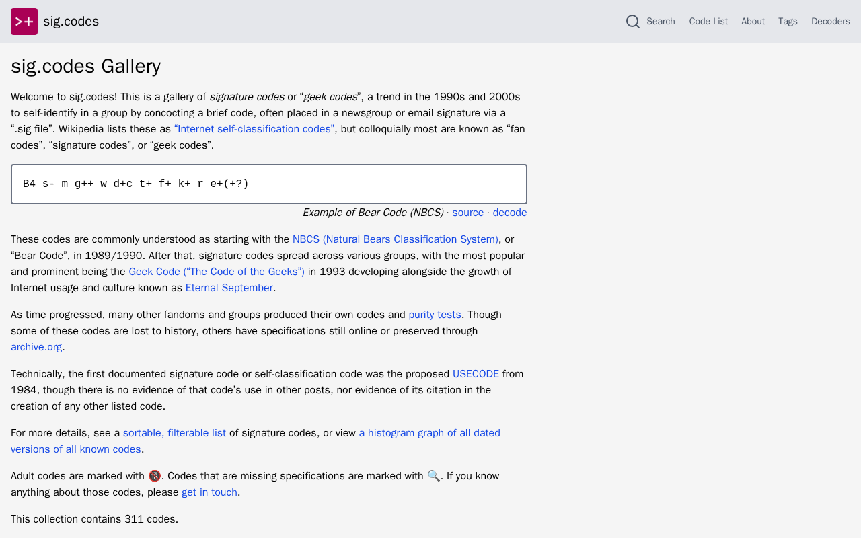Image resolution: width=861 pixels, height=538 pixels.
Task: Follow the Geek Code link
Action: 217,272
